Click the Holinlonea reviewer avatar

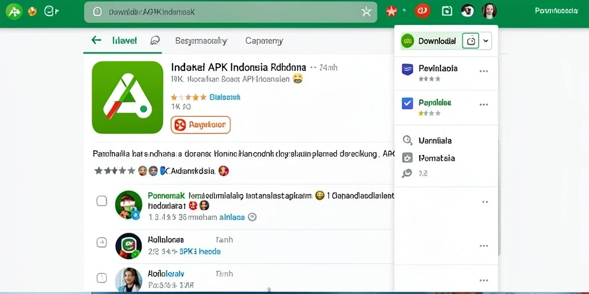click(x=128, y=246)
